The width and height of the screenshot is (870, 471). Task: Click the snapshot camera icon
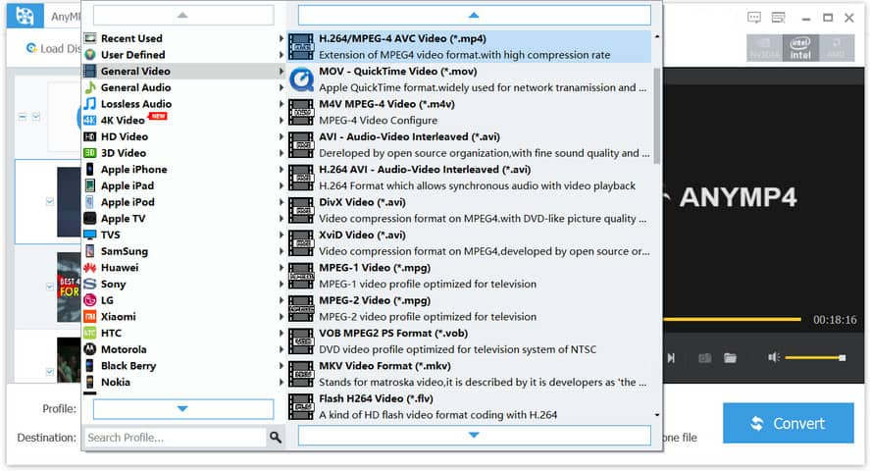(704, 358)
